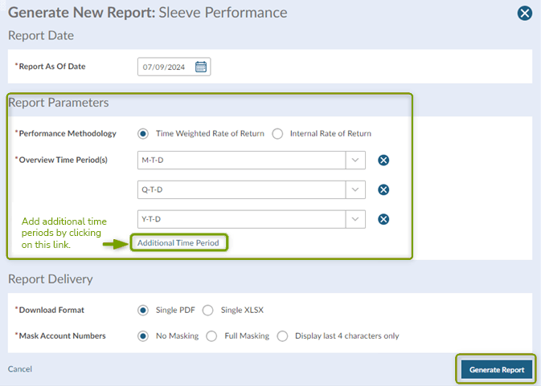Choose Single XLSX download format

point(208,310)
